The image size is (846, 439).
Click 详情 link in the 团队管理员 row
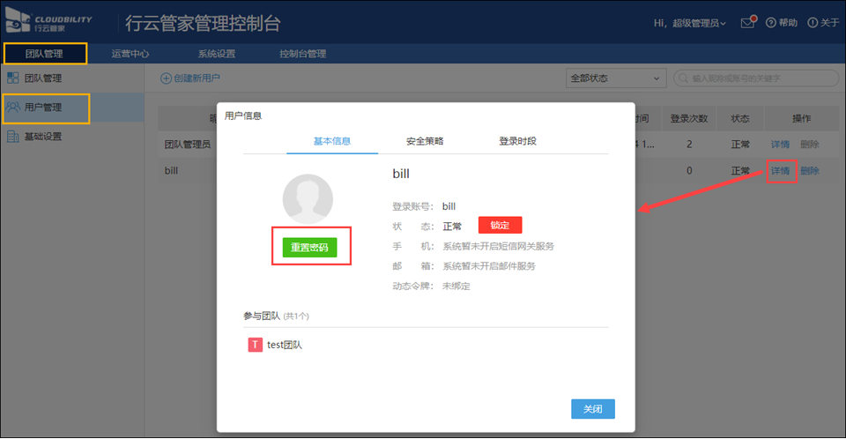tap(780, 145)
